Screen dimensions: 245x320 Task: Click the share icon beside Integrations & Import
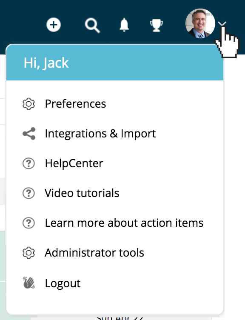[x=29, y=134]
